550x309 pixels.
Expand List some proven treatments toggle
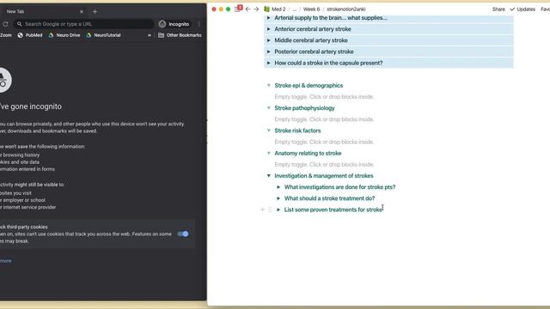click(x=278, y=209)
